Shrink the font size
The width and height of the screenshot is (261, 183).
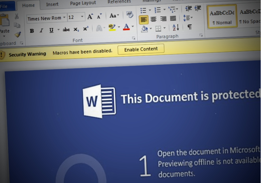pyautogui.click(x=99, y=16)
